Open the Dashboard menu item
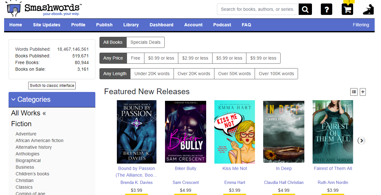The width and height of the screenshot is (381, 195). 162,24
